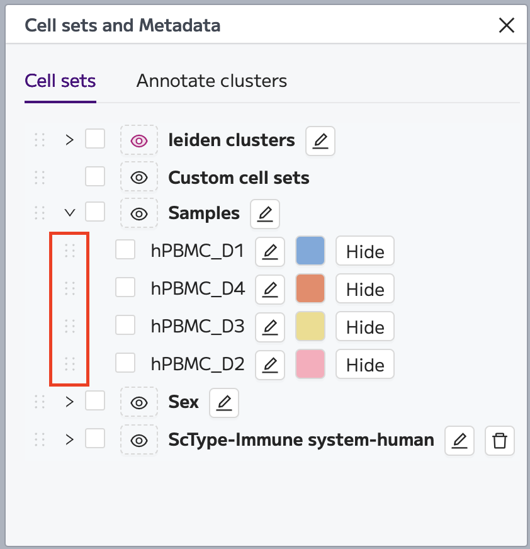Open the Cell sets tab
This screenshot has width=530, height=549.
pos(60,81)
